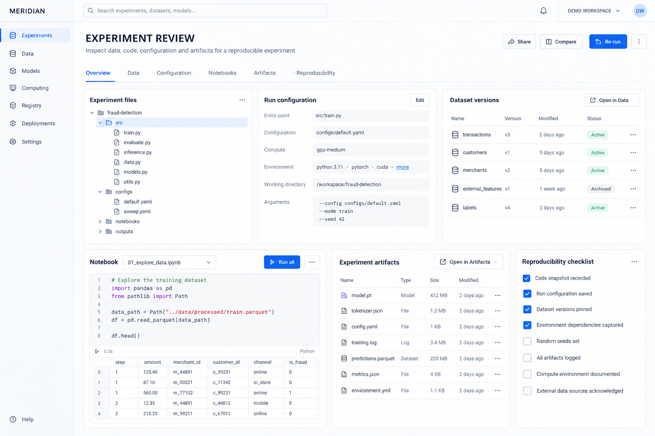
Task: Uncheck Code snapshot recorded
Action: (x=527, y=278)
